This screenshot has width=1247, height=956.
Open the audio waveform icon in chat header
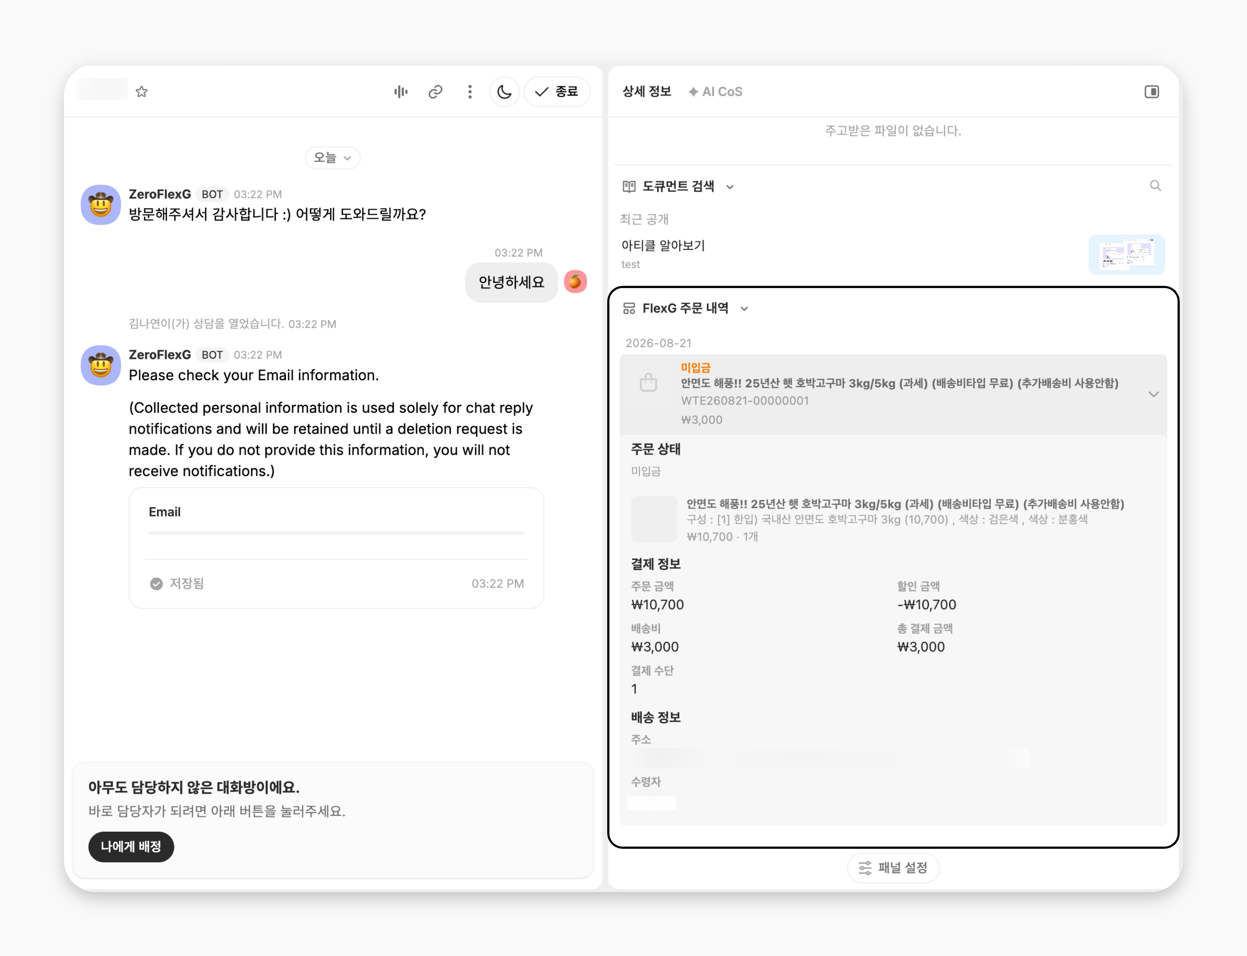pyautogui.click(x=401, y=92)
